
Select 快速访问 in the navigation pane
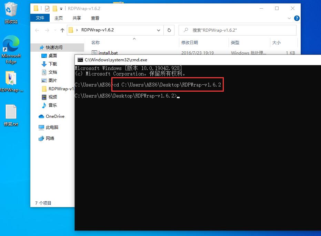point(57,48)
